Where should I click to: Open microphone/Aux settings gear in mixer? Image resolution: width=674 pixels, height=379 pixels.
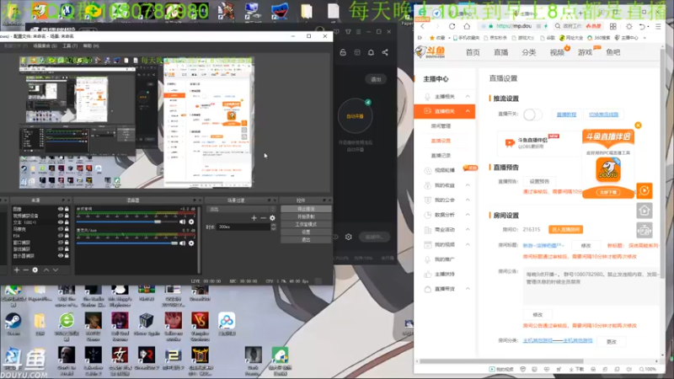(191, 243)
